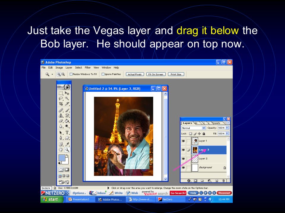This screenshot has height=213, width=285.
Task: Open the File menu
Action: pos(44,67)
